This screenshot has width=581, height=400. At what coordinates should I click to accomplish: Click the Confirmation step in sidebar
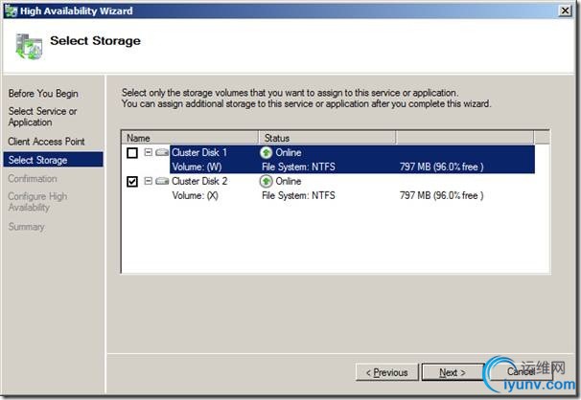[33, 179]
